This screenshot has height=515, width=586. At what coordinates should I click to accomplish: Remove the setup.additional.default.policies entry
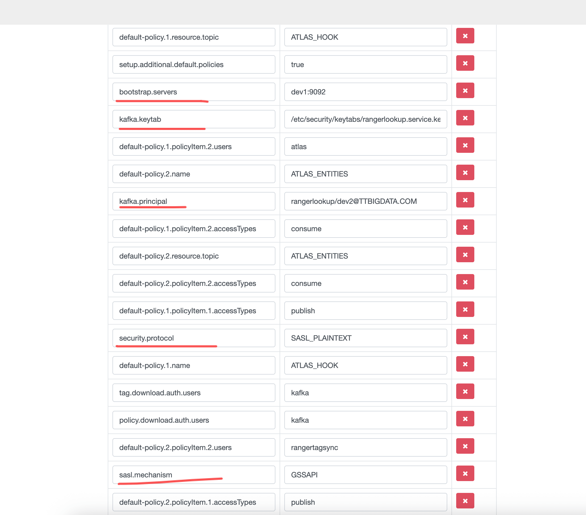(465, 63)
